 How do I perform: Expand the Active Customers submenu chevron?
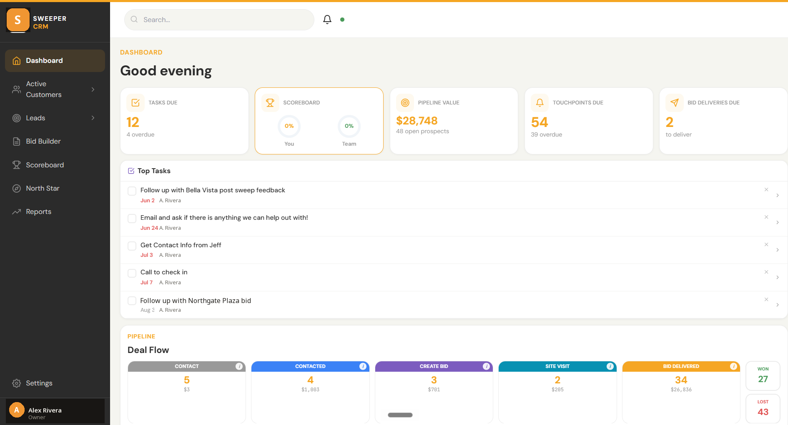click(x=93, y=89)
